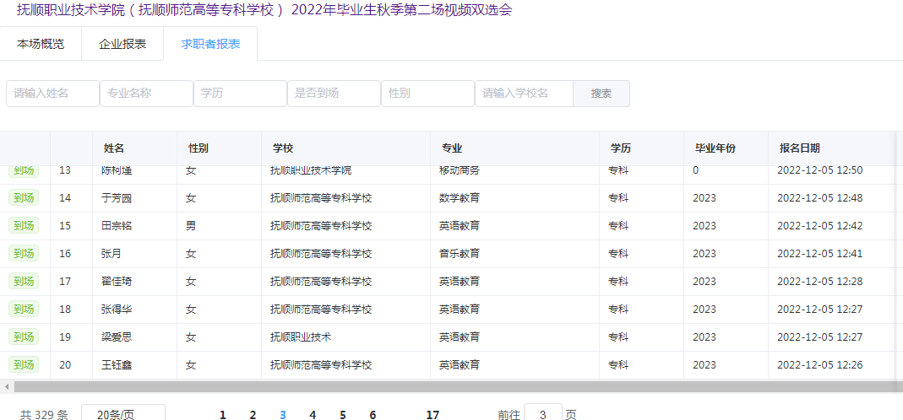
Task: Open the 性别 filter dropdown
Action: point(427,94)
